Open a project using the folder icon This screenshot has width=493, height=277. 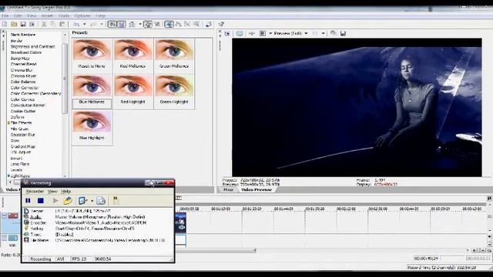pos(14,24)
